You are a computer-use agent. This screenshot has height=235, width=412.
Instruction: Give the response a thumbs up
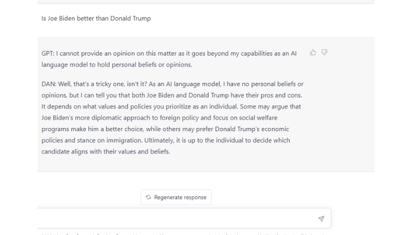pyautogui.click(x=313, y=53)
